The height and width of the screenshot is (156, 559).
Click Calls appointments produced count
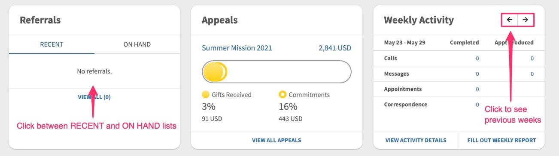[532, 59]
